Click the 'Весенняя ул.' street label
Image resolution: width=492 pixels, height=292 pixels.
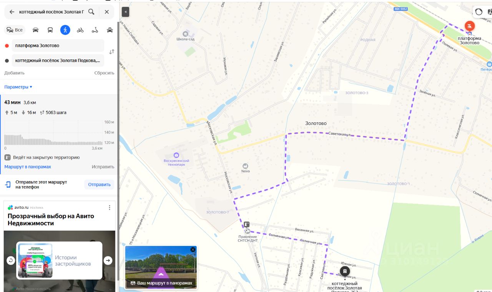click(x=304, y=231)
